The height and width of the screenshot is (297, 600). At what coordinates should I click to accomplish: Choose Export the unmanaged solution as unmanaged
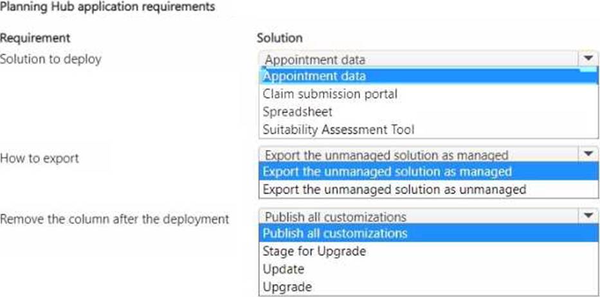394,190
